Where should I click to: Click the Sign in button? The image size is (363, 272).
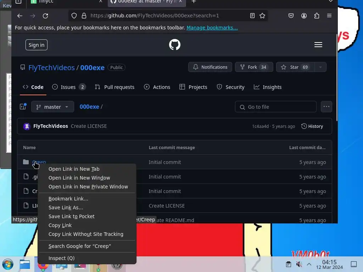pos(37,45)
